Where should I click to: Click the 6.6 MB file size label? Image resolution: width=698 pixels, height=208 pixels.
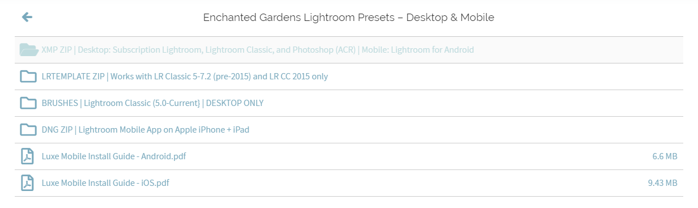(665, 156)
